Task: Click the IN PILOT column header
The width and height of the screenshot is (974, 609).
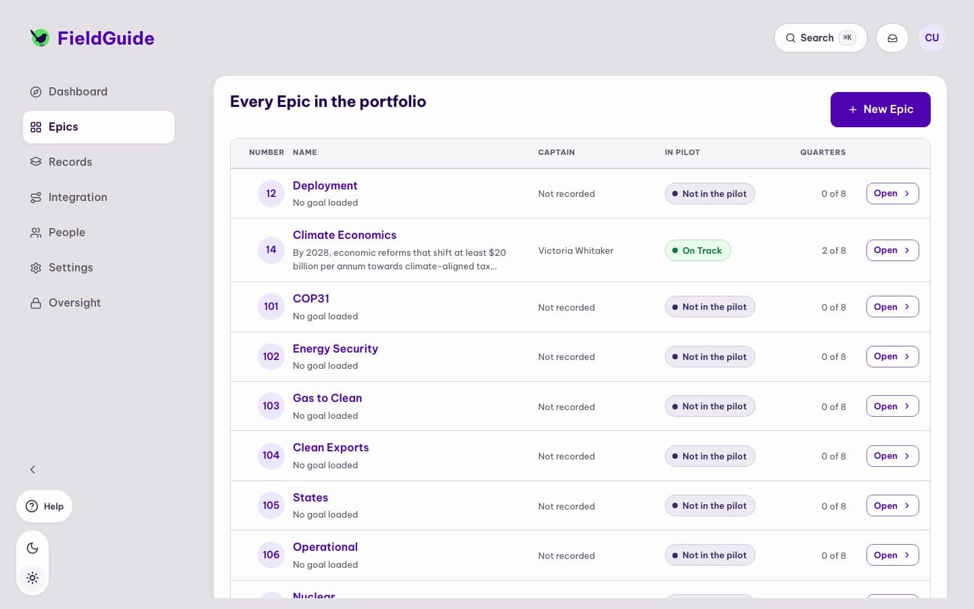Action: tap(682, 152)
